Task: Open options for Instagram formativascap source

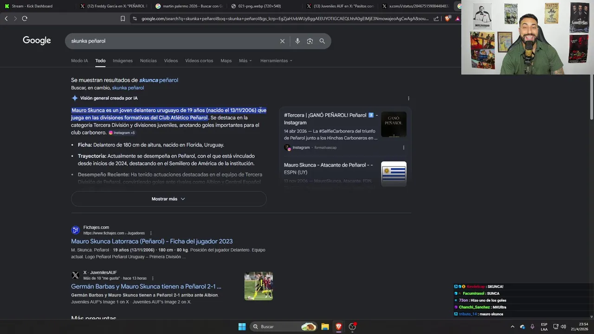Action: pos(403,148)
